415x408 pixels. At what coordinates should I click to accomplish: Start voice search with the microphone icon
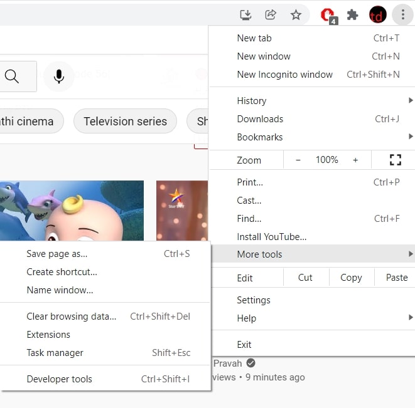click(x=59, y=76)
